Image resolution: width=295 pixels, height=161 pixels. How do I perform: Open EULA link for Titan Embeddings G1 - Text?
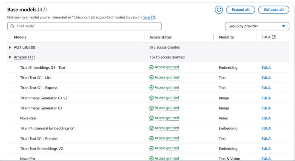coord(266,68)
